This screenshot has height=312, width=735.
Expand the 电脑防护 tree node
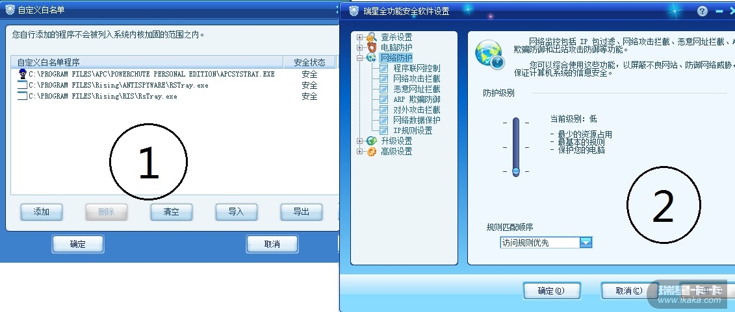tap(359, 47)
